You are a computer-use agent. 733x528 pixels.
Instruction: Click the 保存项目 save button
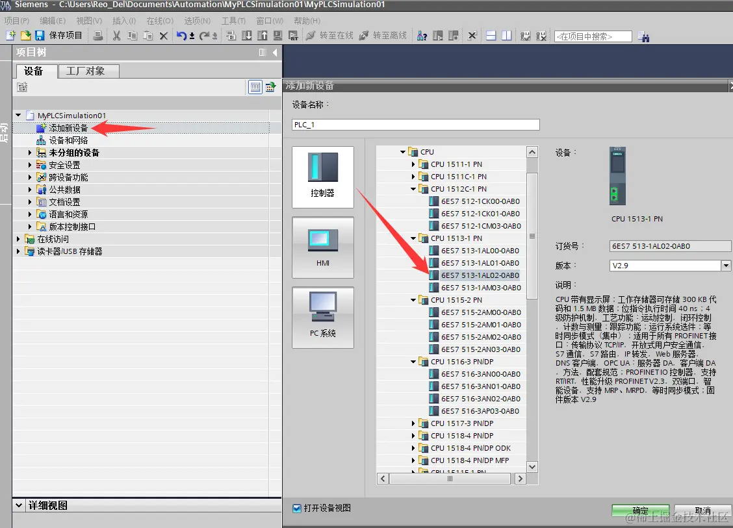click(x=59, y=36)
